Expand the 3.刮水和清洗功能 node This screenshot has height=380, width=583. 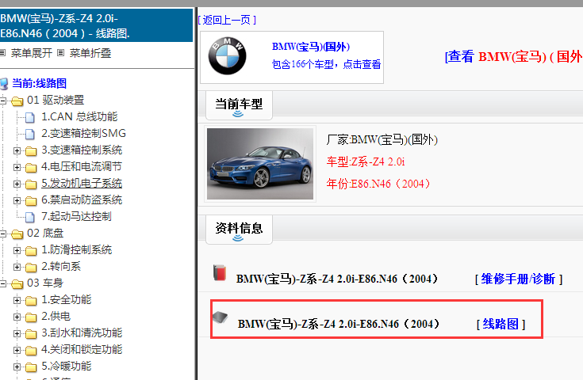click(17, 333)
